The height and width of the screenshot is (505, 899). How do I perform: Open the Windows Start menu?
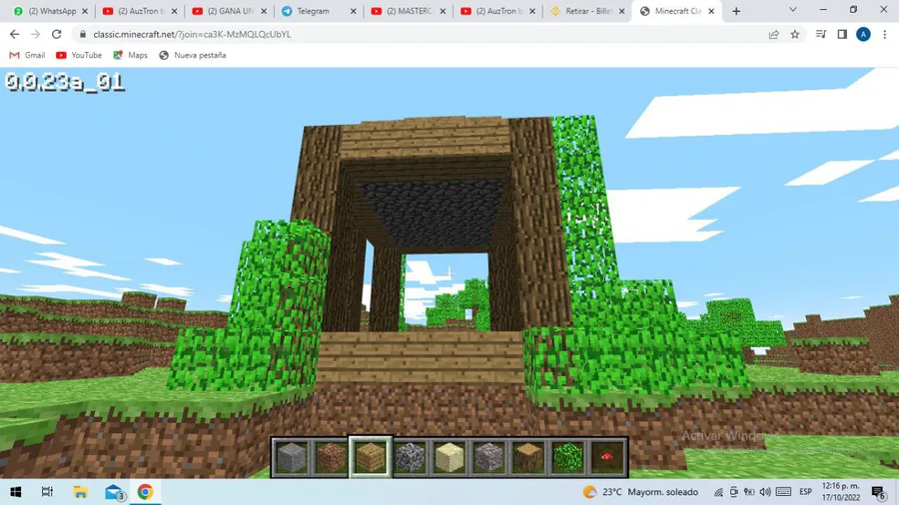tap(15, 492)
